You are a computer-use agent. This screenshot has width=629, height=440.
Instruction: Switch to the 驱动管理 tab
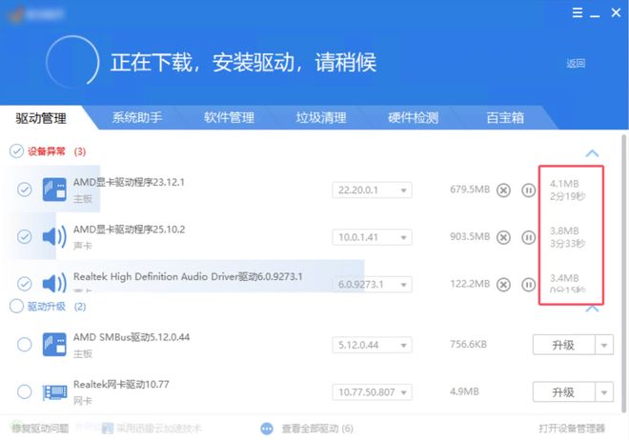coord(41,118)
